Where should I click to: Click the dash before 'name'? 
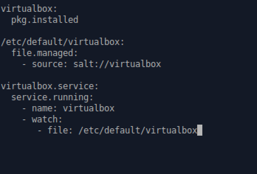tap(24, 108)
